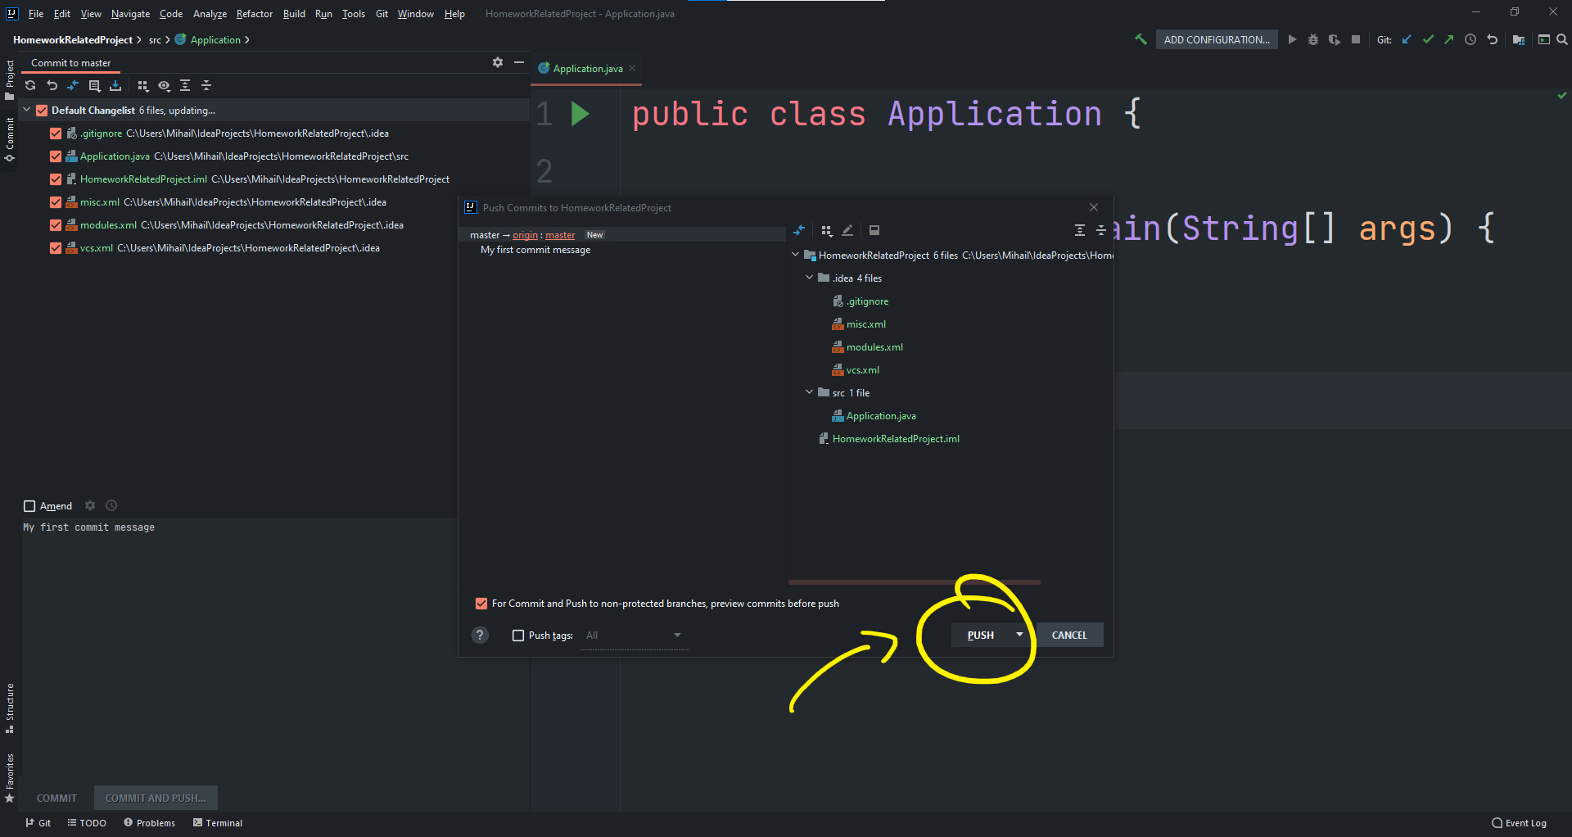
Task: Collapse the Default Changelist node
Action: click(27, 110)
